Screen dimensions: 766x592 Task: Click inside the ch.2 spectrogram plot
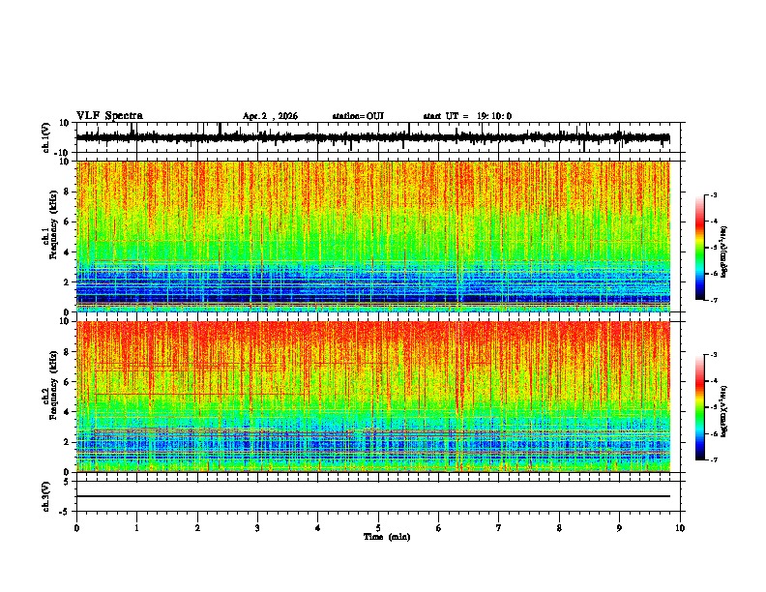click(373, 397)
